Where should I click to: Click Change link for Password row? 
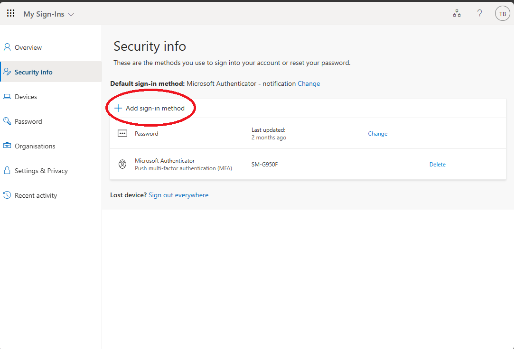click(x=377, y=134)
